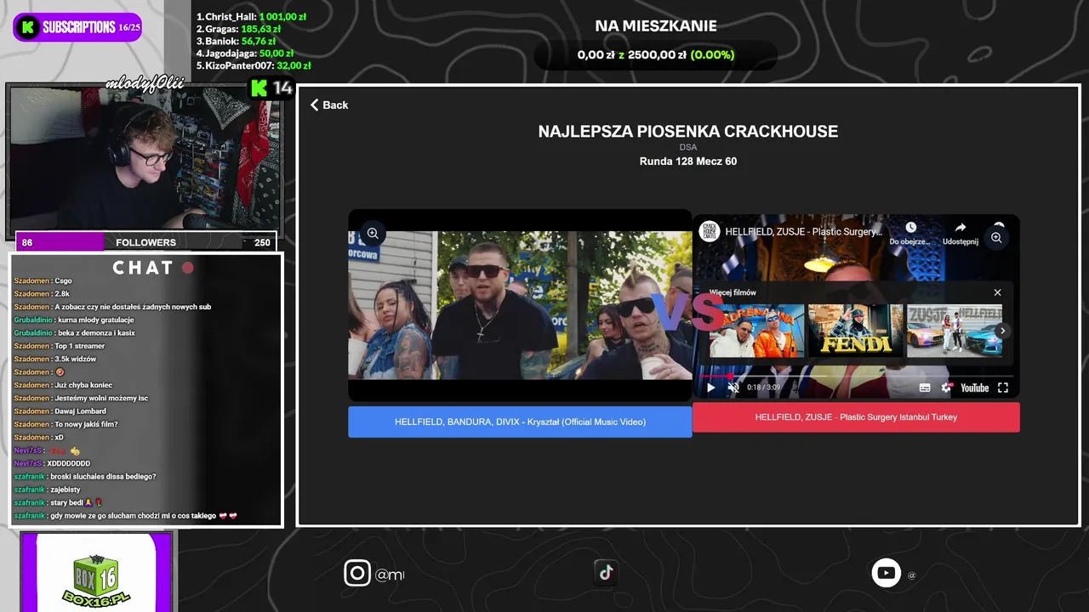Show next suggested videos with arrow
Screen dimensions: 1089x612
point(1002,331)
